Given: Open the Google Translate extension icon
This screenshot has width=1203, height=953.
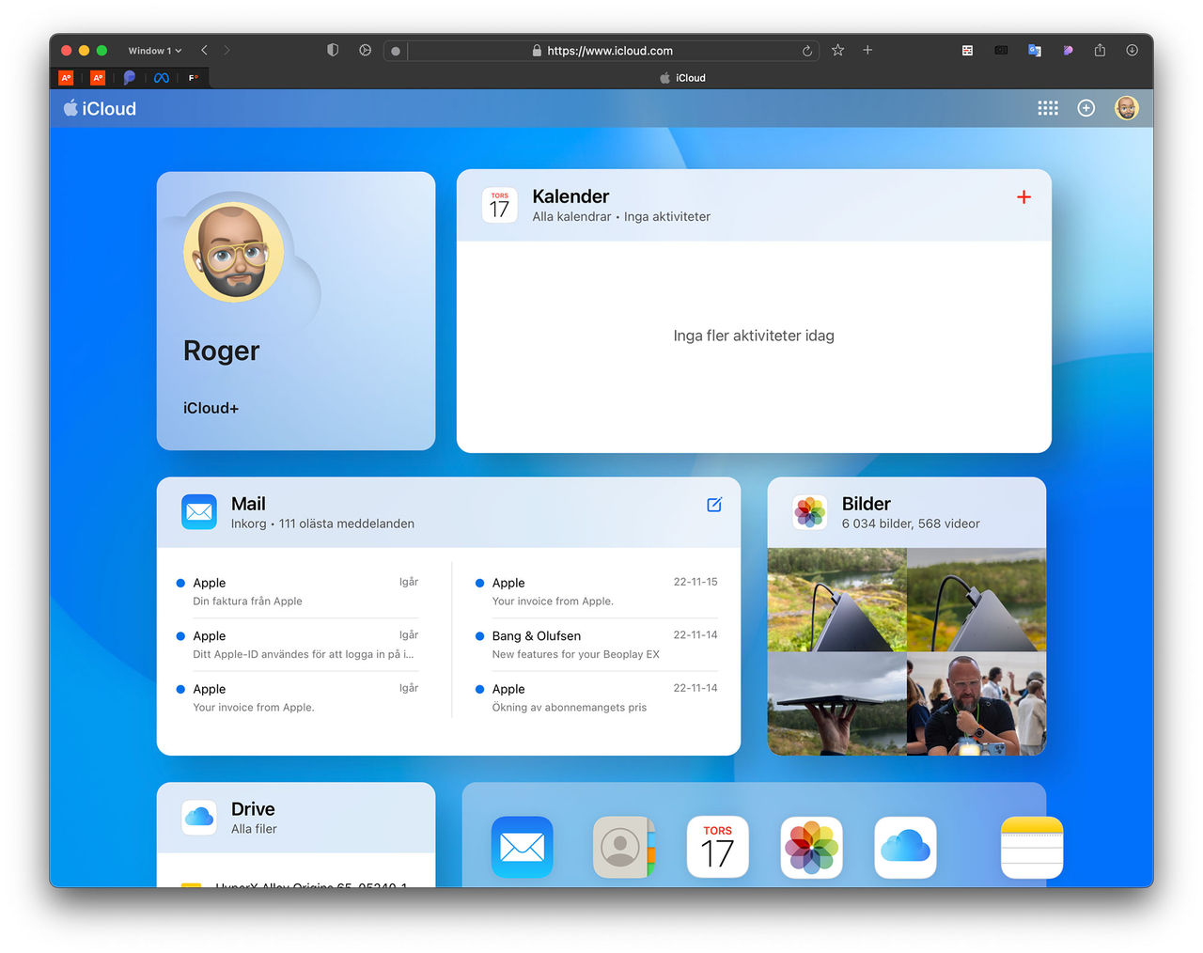Looking at the screenshot, I should (x=1034, y=50).
